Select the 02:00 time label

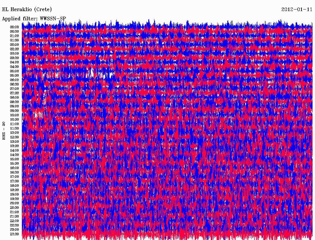pos(14,45)
